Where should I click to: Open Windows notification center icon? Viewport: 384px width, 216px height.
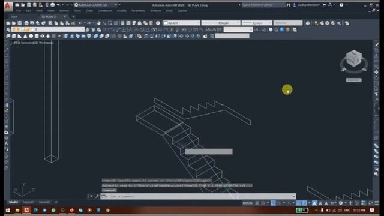372,211
